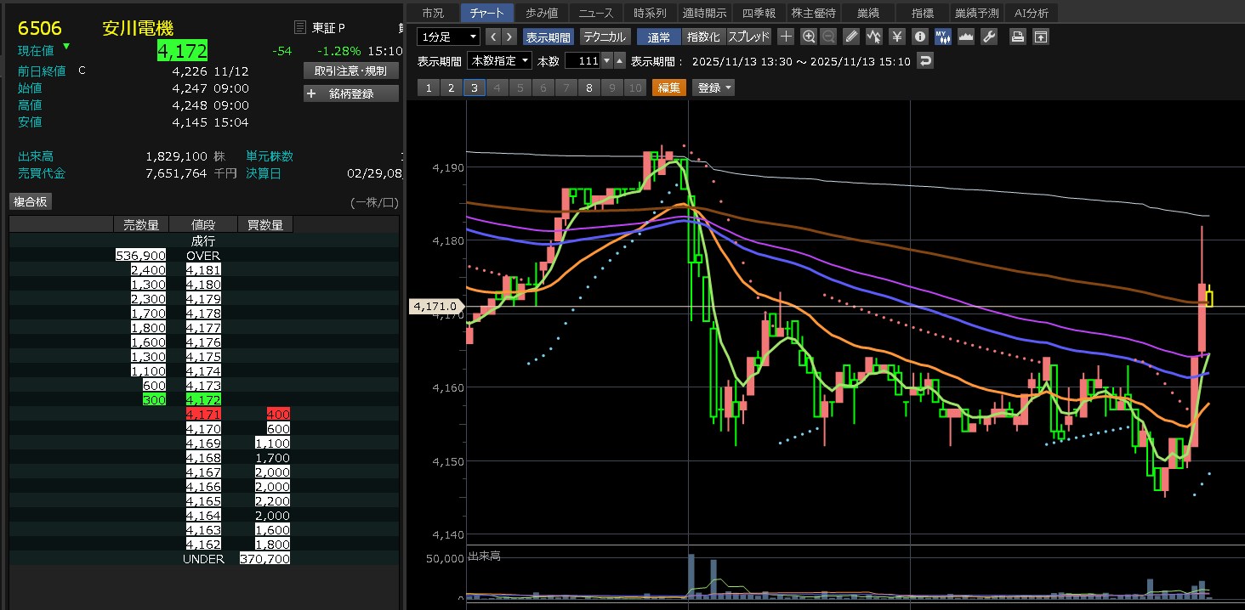Click the yen price icon

[896, 37]
